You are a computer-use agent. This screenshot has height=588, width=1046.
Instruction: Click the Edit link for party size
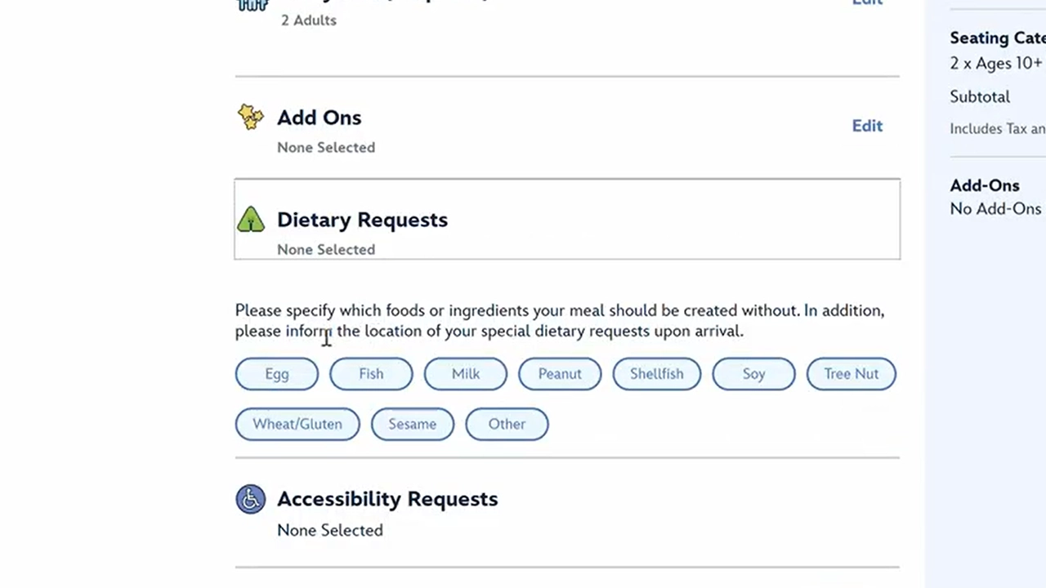pyautogui.click(x=867, y=3)
